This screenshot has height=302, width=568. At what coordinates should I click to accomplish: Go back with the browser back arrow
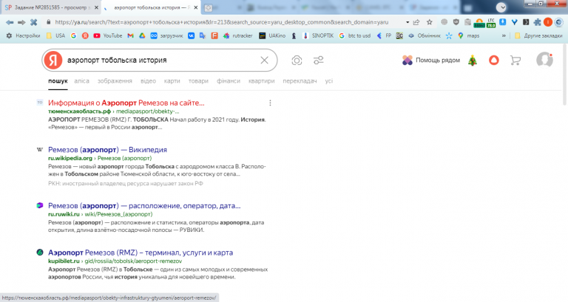point(10,22)
